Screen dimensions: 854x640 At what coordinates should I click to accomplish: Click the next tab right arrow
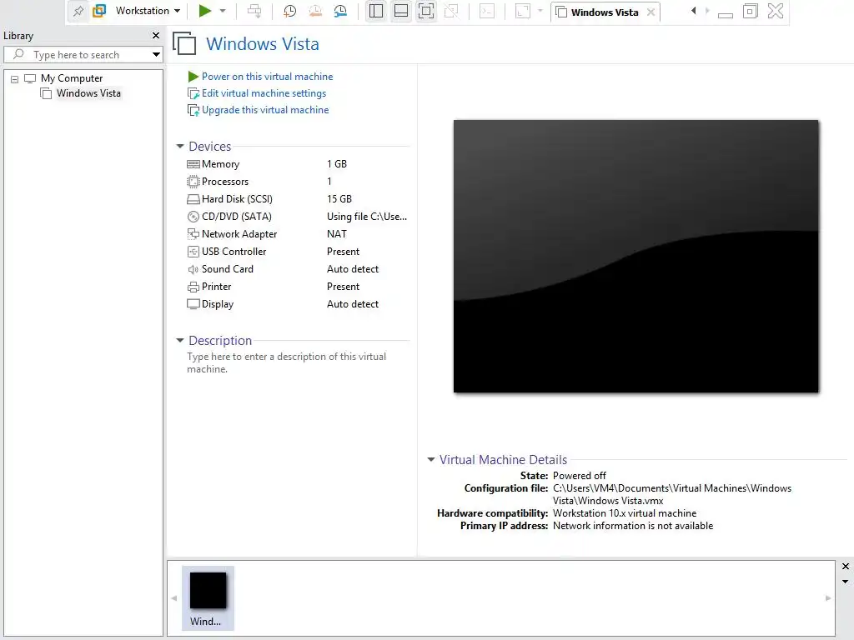707,11
